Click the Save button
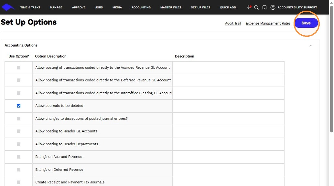This screenshot has width=334, height=186. pos(306,23)
